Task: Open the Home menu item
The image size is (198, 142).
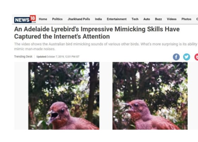Action: (x=43, y=19)
